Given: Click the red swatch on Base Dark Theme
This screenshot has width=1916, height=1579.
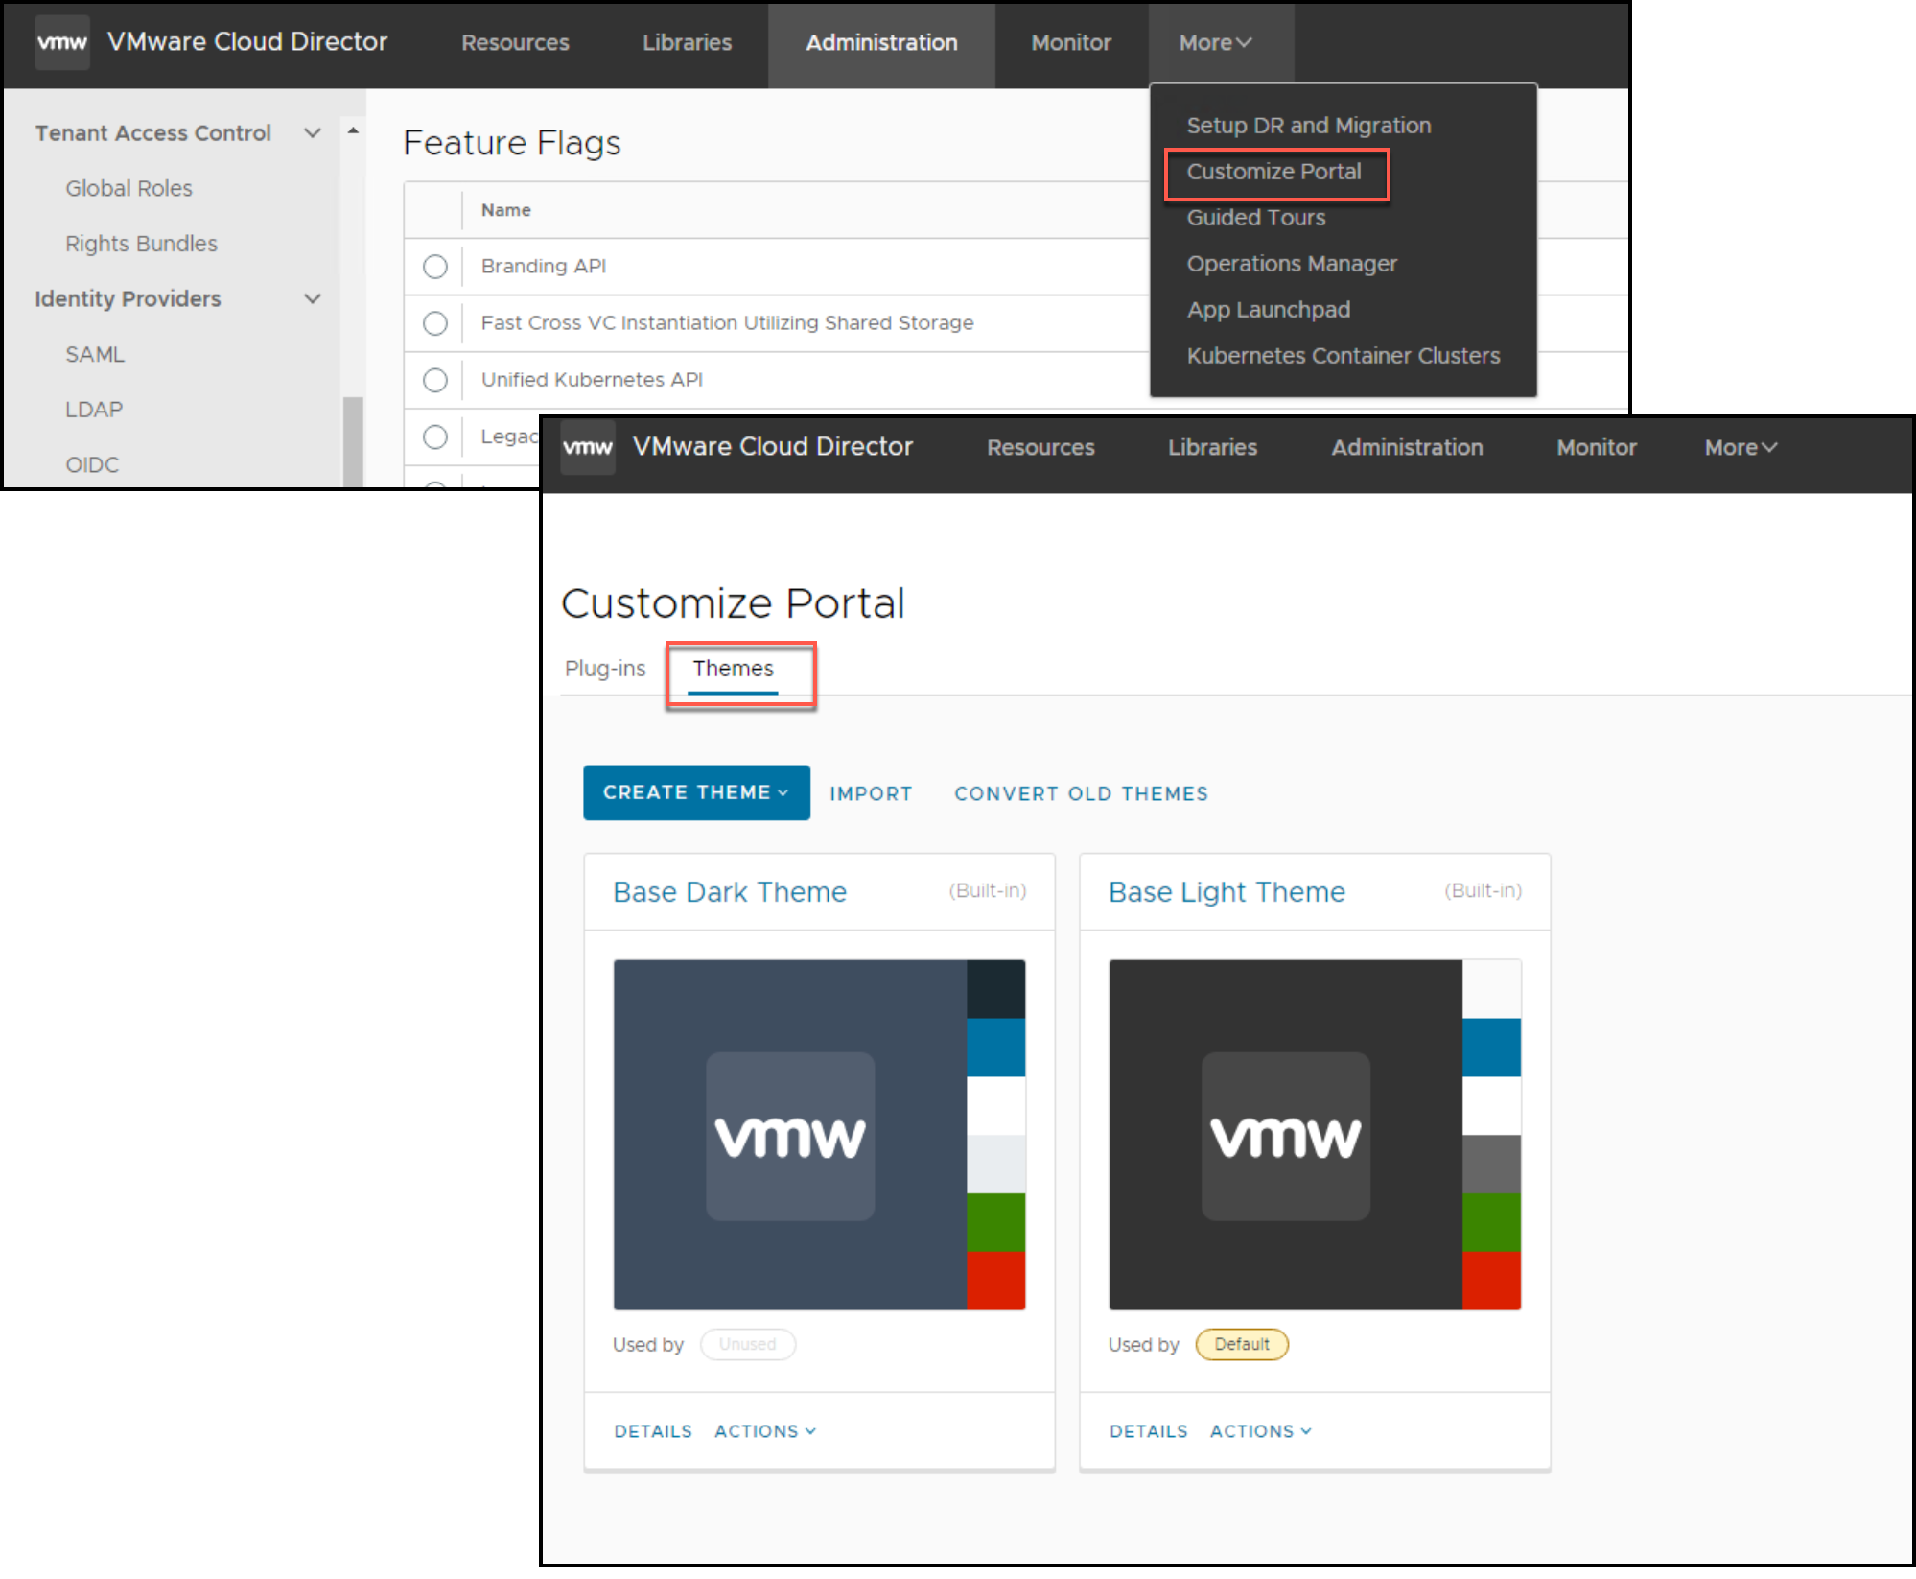Looking at the screenshot, I should tap(995, 1281).
